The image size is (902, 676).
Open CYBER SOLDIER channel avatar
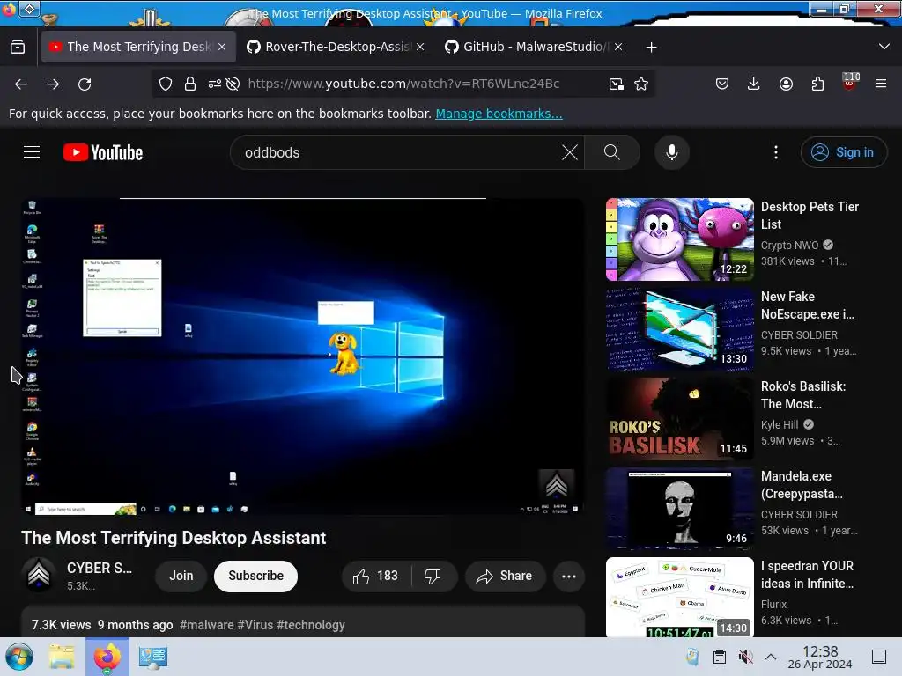coord(39,576)
